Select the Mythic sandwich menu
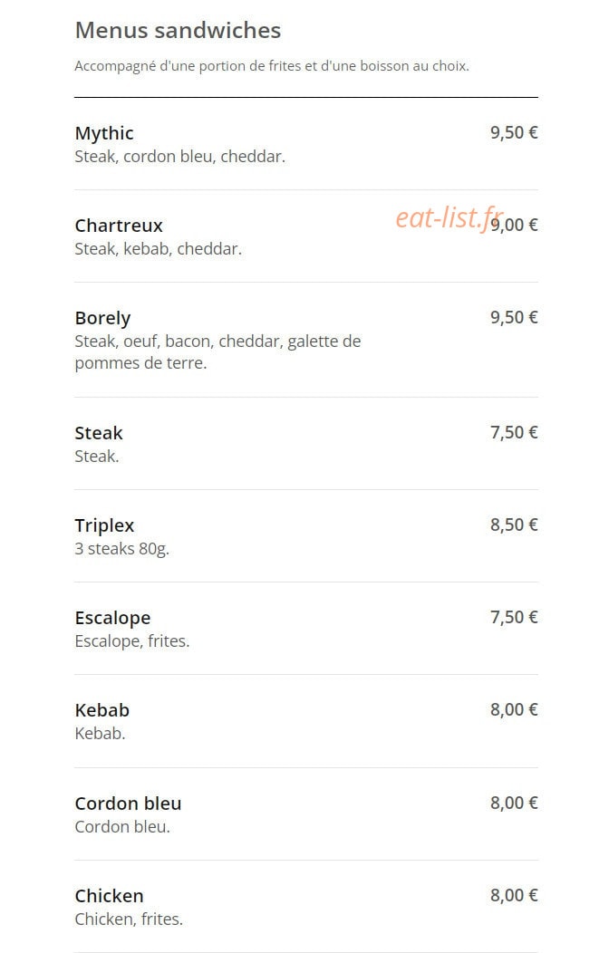Screen dimensions: 609x953 (305, 144)
